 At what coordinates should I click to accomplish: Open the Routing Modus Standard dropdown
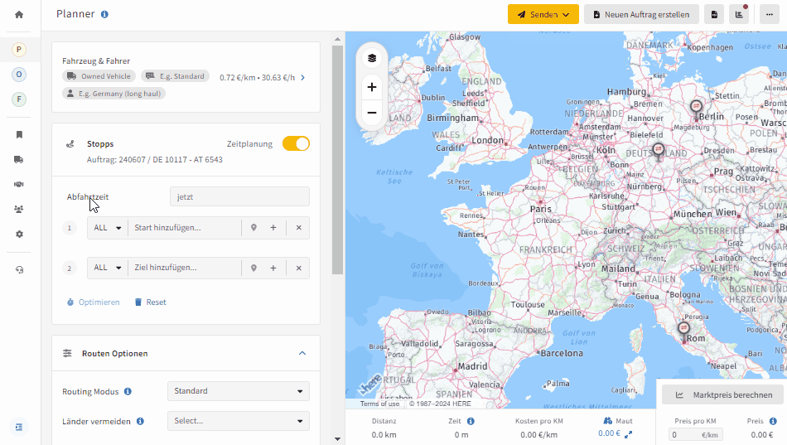tap(239, 391)
